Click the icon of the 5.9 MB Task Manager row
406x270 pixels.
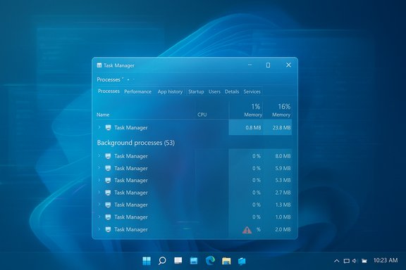pos(109,168)
